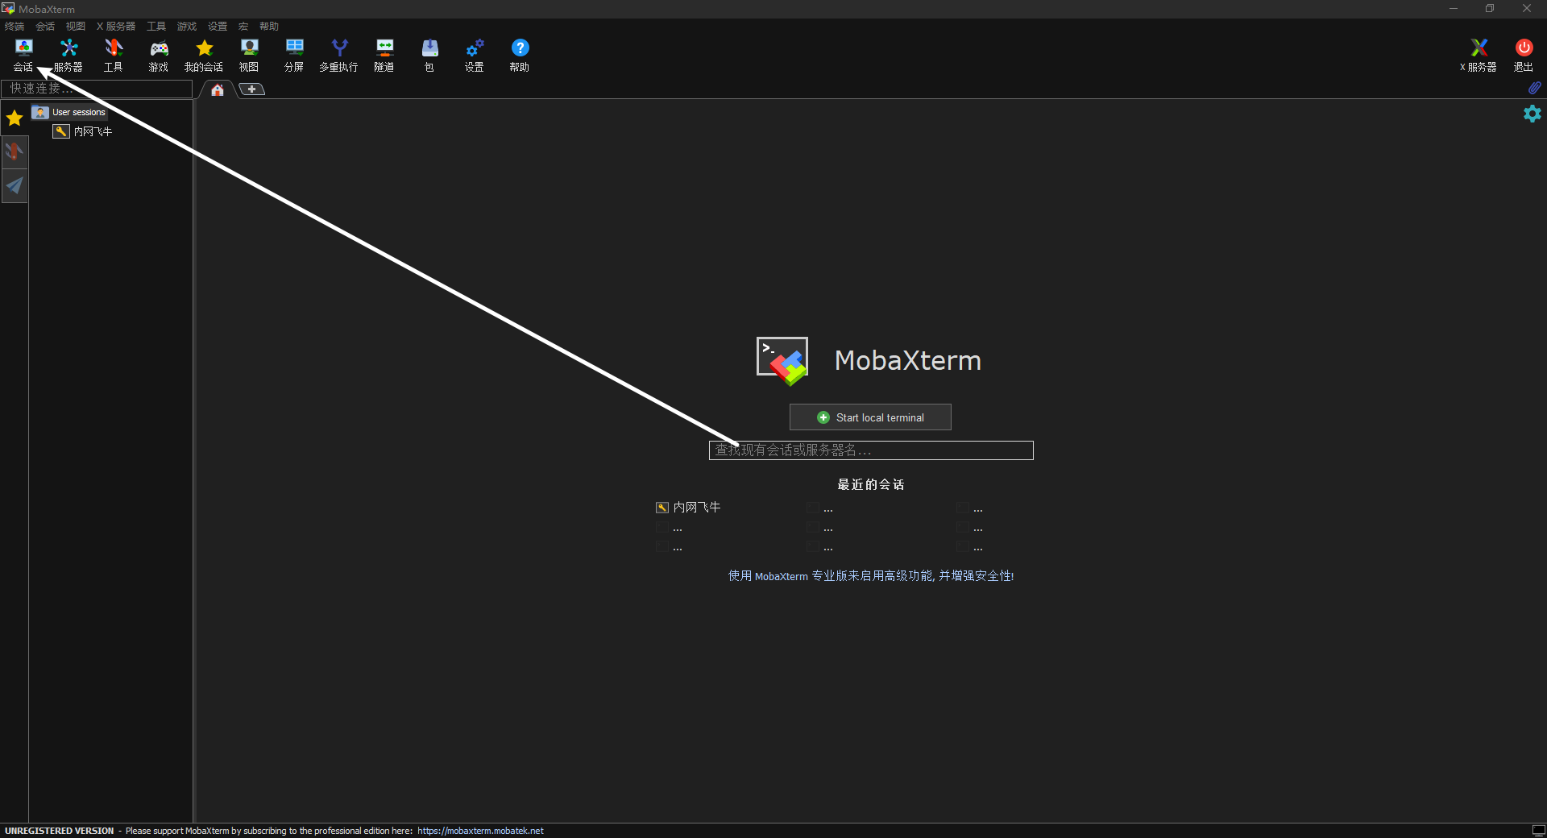Click the MobaXterm logo in the welcome area
Screen dimensions: 1547x838
[782, 360]
